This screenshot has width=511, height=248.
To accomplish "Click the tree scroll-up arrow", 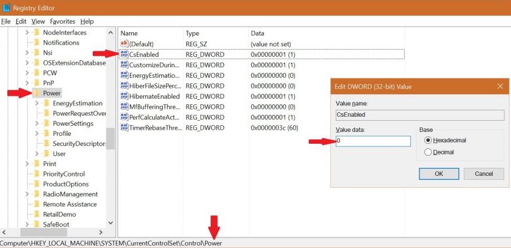I will (110, 33).
